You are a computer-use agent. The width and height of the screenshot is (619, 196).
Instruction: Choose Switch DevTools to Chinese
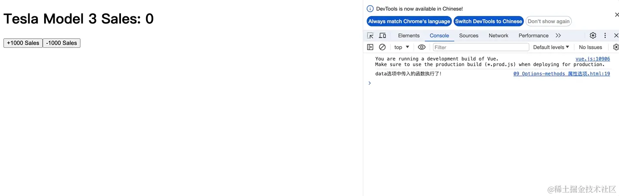(489, 21)
